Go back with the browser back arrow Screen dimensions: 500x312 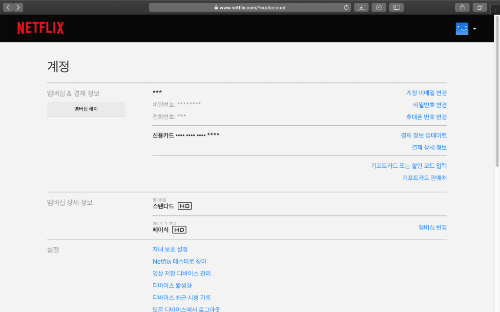[8, 7]
